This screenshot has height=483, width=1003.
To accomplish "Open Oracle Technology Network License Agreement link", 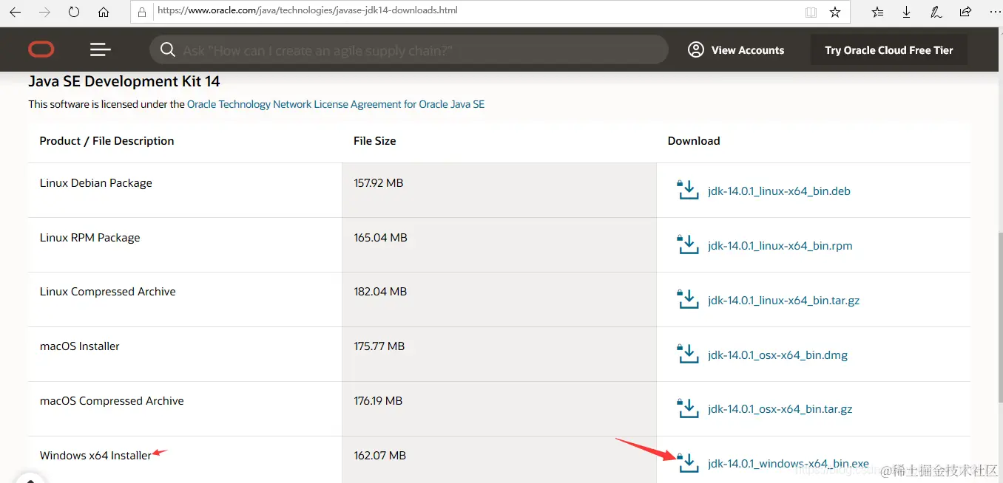I will tap(336, 104).
